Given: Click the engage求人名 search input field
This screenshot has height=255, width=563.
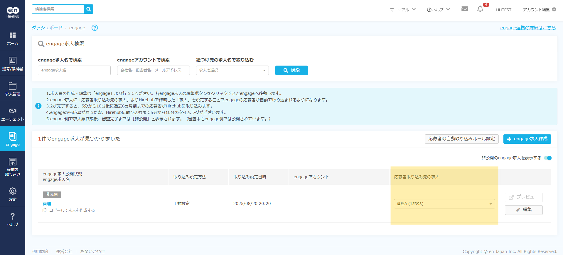Looking at the screenshot, I should tap(74, 70).
